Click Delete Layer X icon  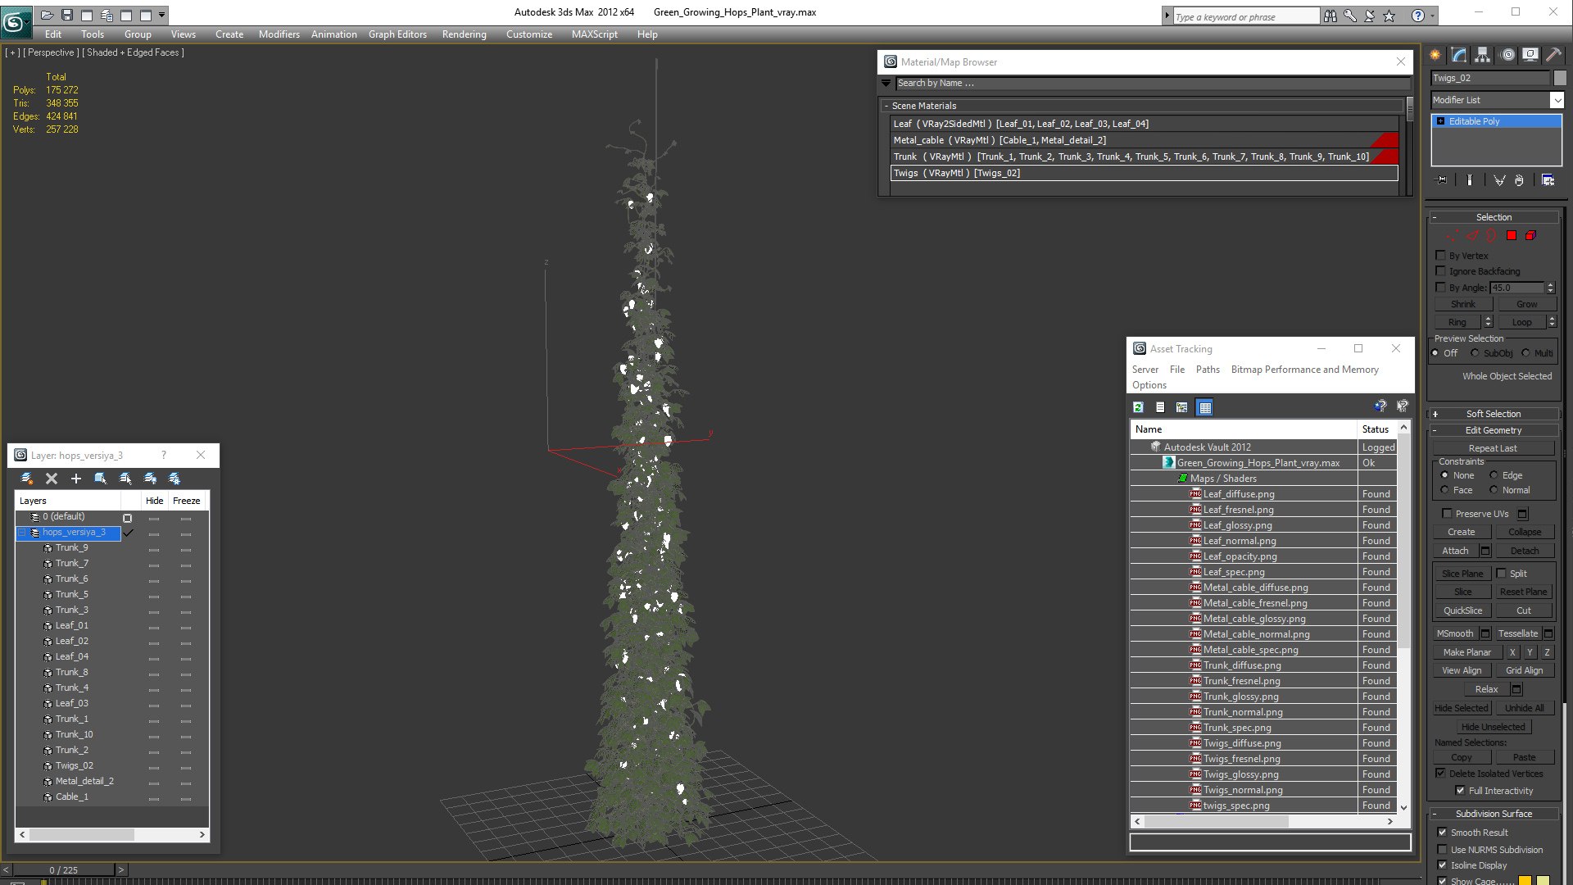(52, 479)
